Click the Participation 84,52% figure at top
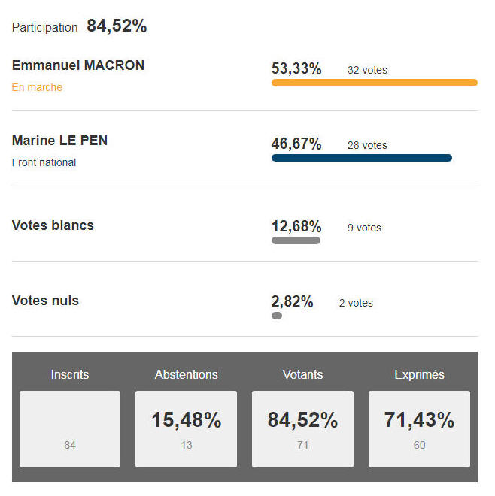Screen dimensions: 495x496 [x=117, y=26]
